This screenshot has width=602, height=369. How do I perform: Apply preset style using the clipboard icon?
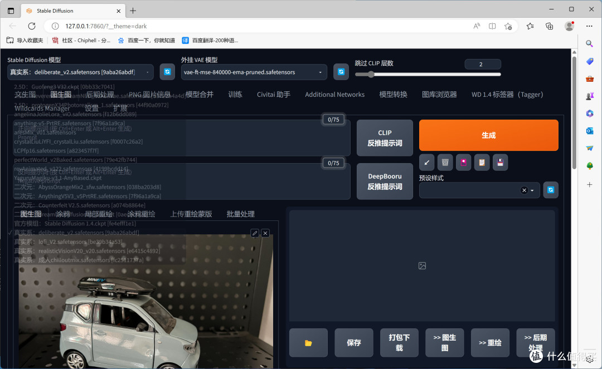(482, 163)
